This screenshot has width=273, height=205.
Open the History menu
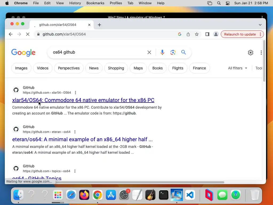pos(75,3)
